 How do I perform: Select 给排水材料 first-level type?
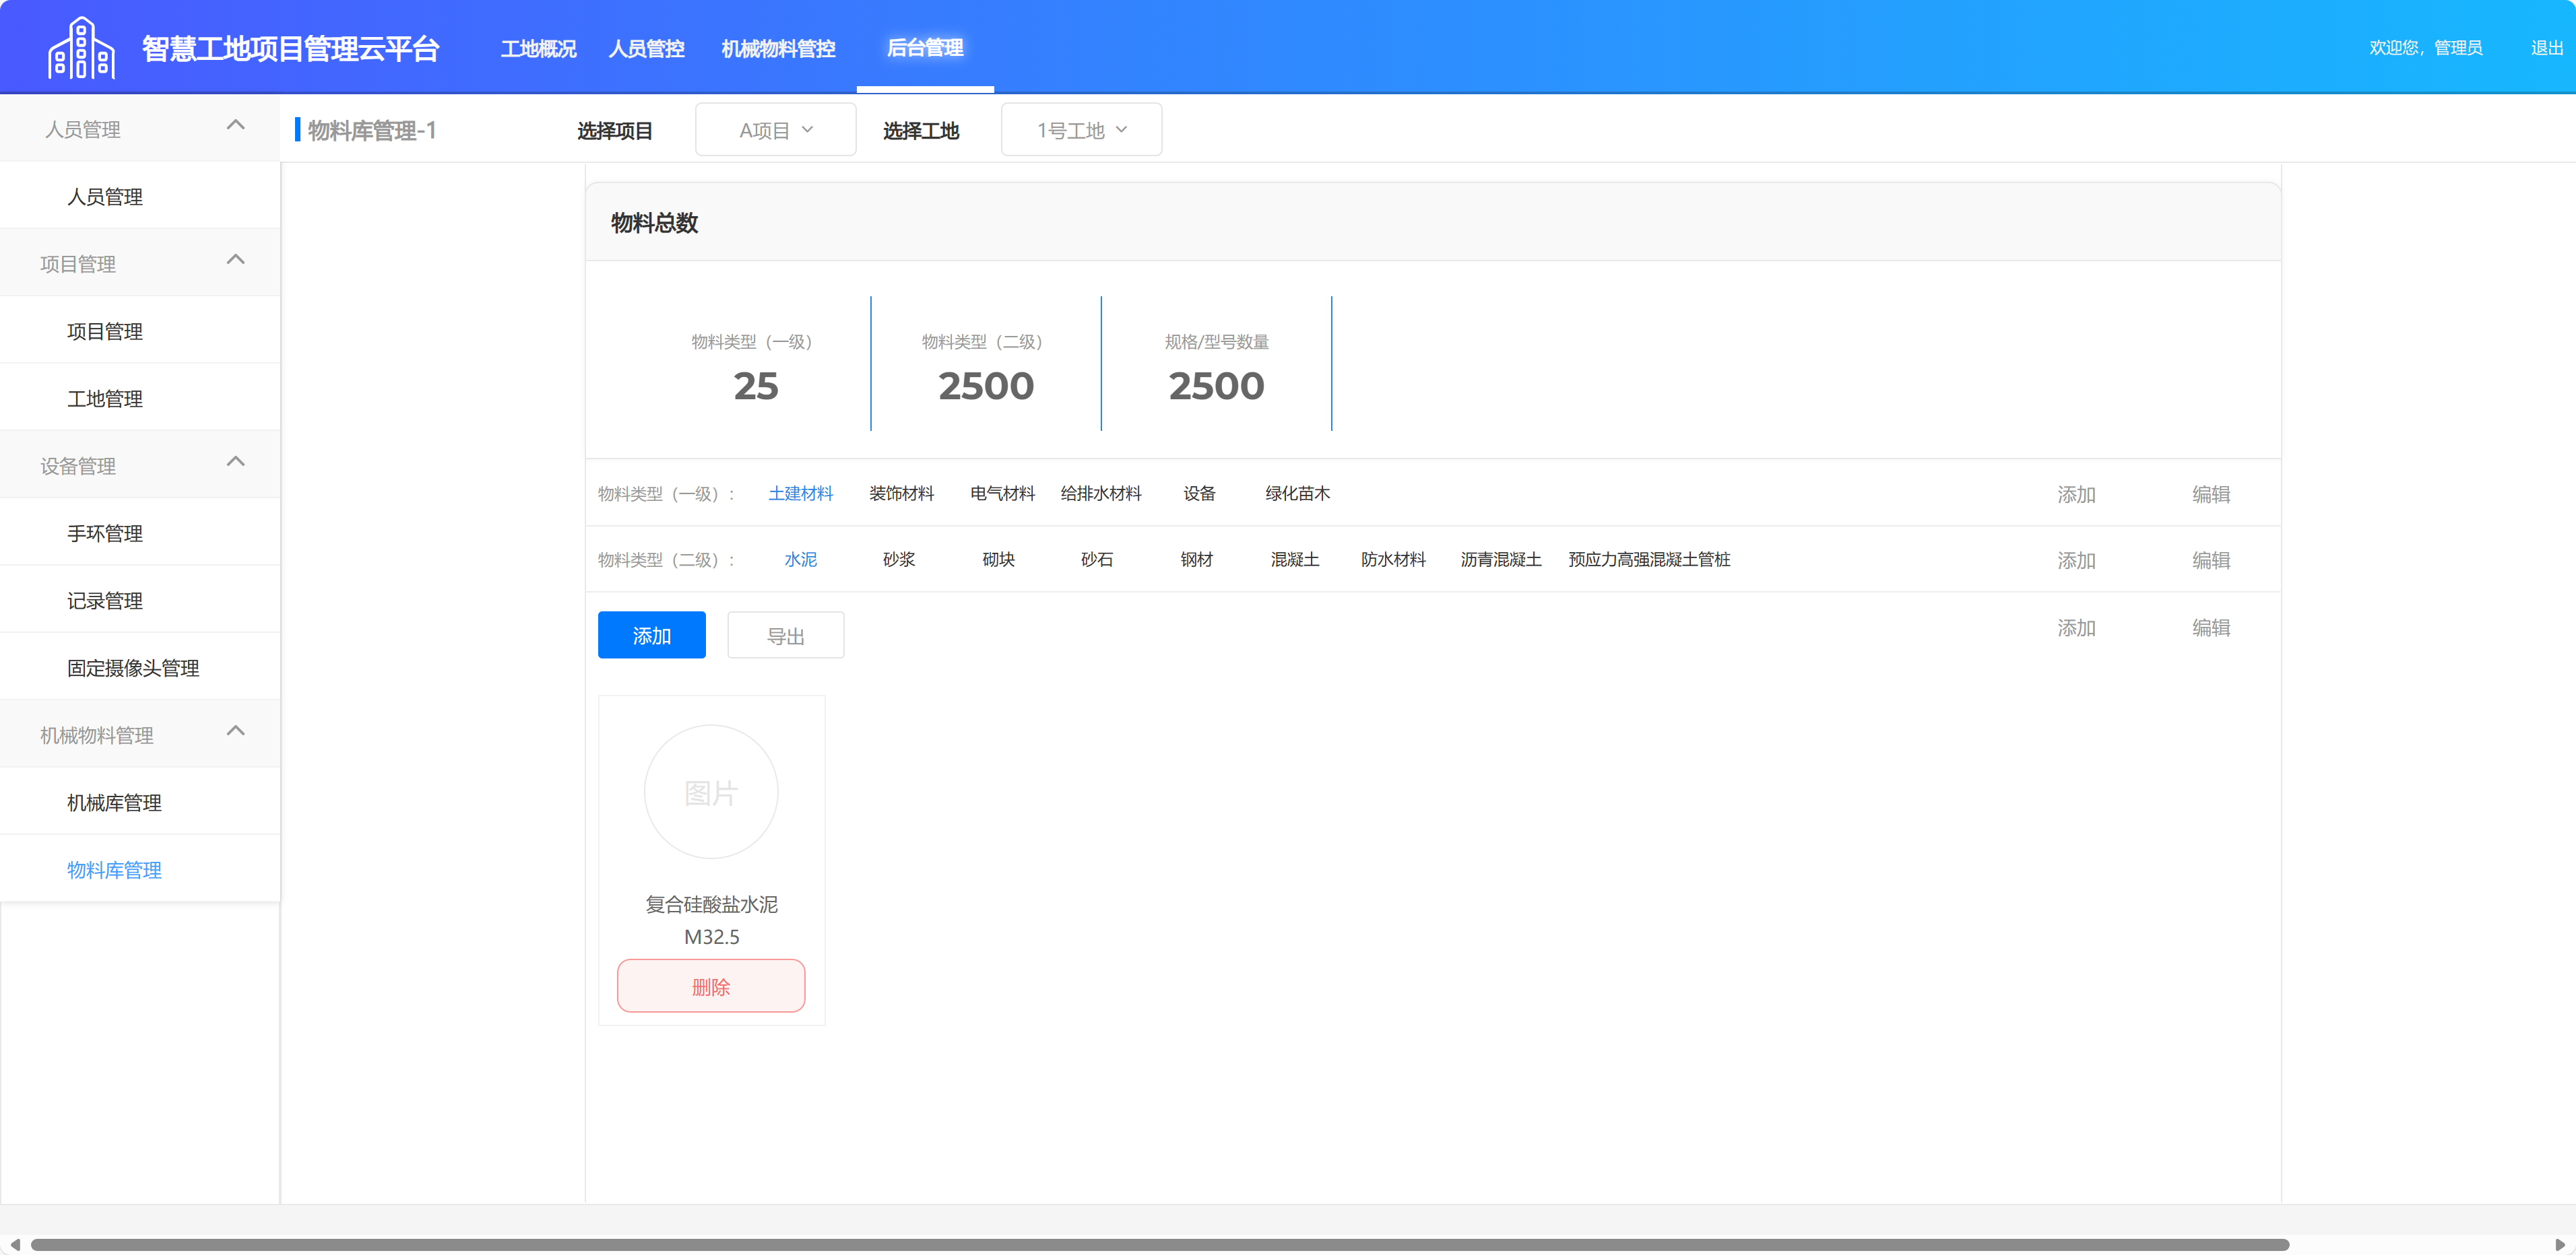point(1101,494)
